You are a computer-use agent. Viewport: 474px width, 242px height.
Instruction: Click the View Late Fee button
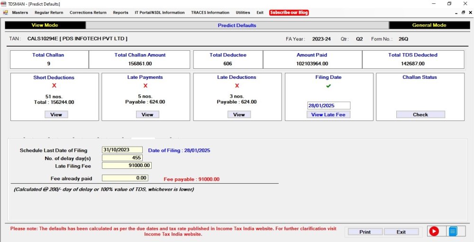(x=328, y=115)
